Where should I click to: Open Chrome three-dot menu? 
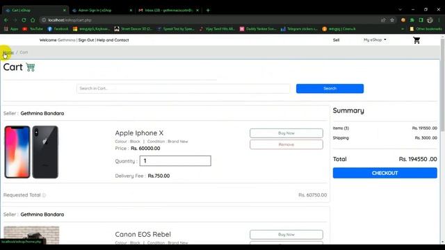[x=439, y=20]
